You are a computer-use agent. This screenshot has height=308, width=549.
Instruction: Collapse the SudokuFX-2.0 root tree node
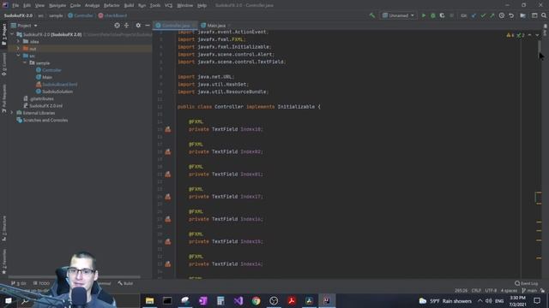[x=12, y=34]
